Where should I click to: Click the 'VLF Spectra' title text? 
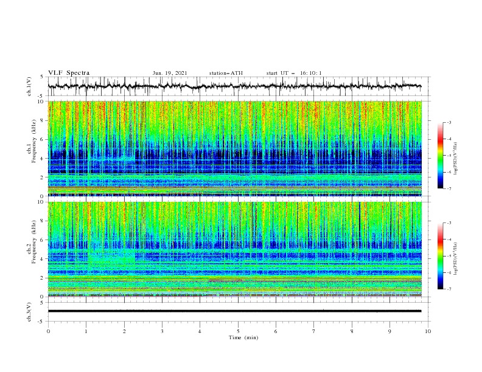pyautogui.click(x=69, y=73)
